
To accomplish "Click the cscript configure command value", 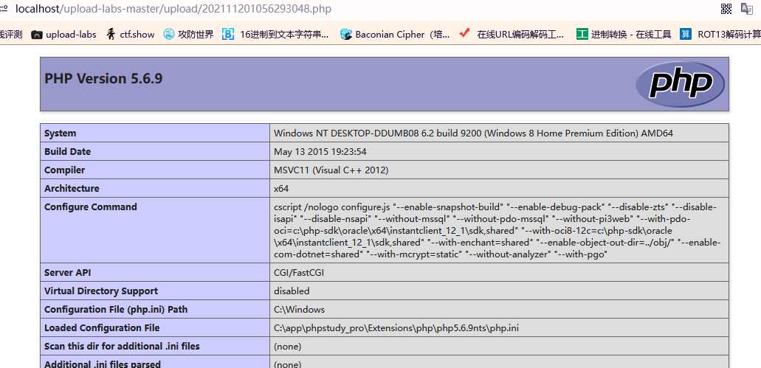I will (497, 230).
